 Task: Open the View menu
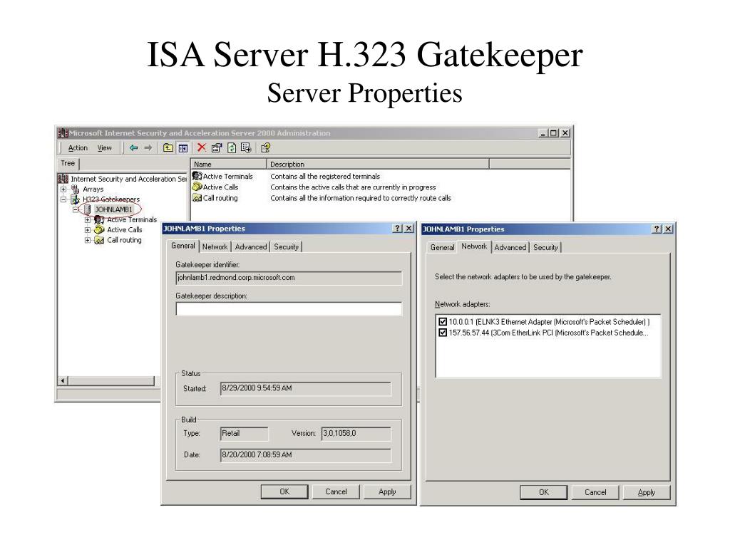(x=104, y=148)
